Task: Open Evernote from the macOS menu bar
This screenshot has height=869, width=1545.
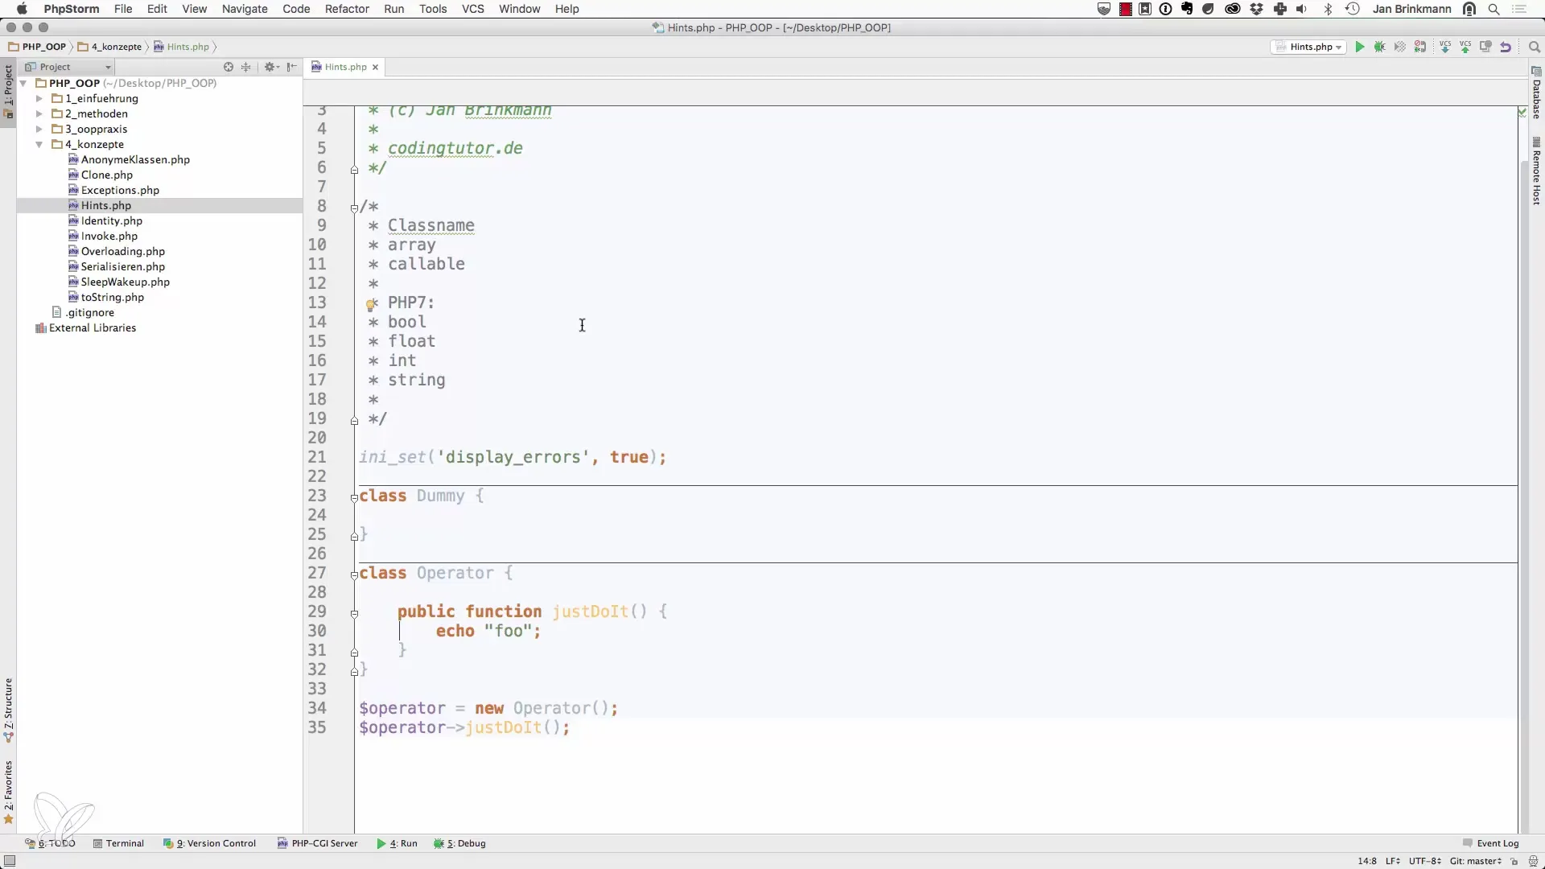Action: 1187,9
